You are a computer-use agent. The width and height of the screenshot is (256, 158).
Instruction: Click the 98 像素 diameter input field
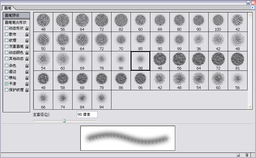coord(87,115)
